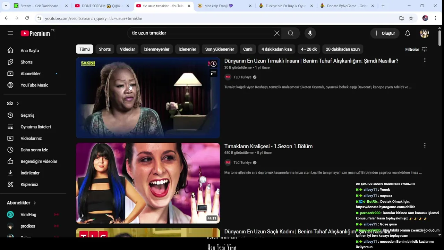The height and width of the screenshot is (250, 444).
Task: Reload the page in Chrome
Action: coord(27,18)
